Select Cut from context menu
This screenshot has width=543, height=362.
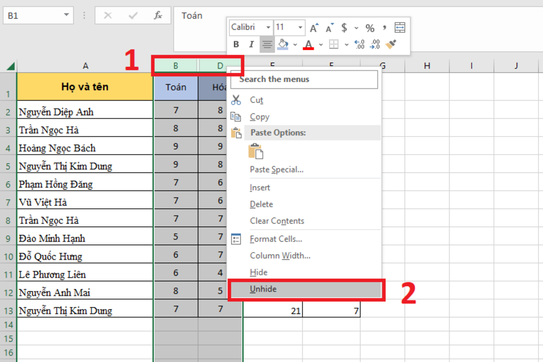pyautogui.click(x=256, y=100)
